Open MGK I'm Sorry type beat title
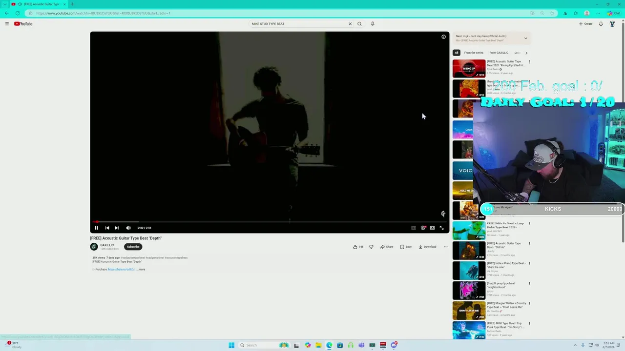This screenshot has width=625, height=351. point(506,325)
